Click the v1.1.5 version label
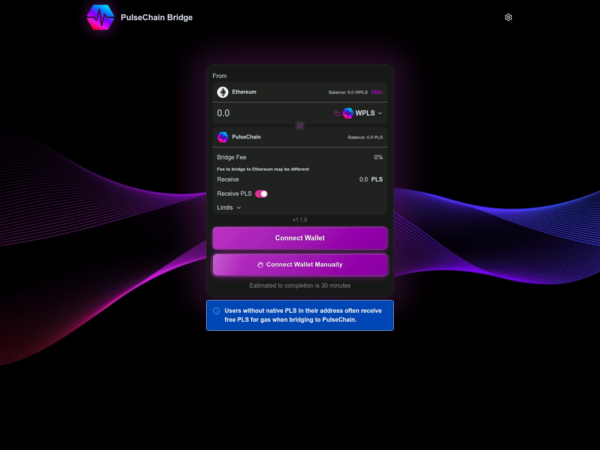600x450 pixels. pyautogui.click(x=300, y=220)
